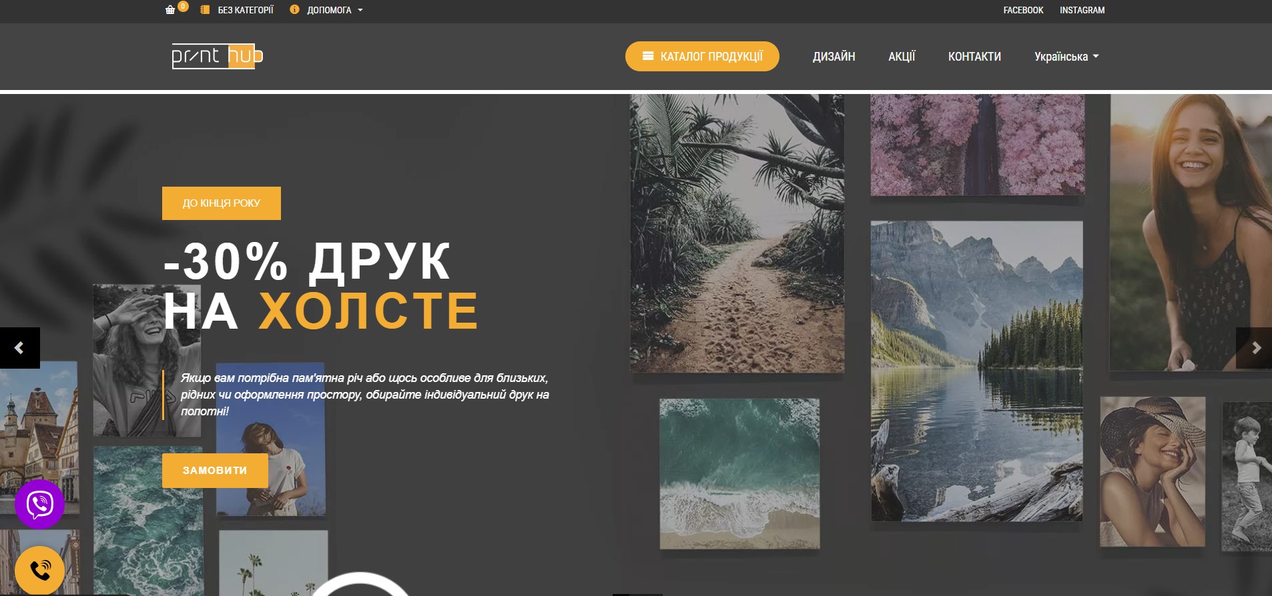Screen dimensions: 1272x596
Task: Open the Українська language dropdown
Action: coord(1066,57)
